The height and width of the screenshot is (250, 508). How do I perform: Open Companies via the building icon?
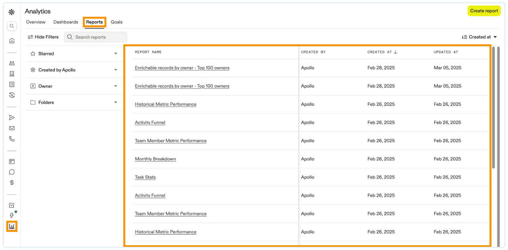point(12,74)
